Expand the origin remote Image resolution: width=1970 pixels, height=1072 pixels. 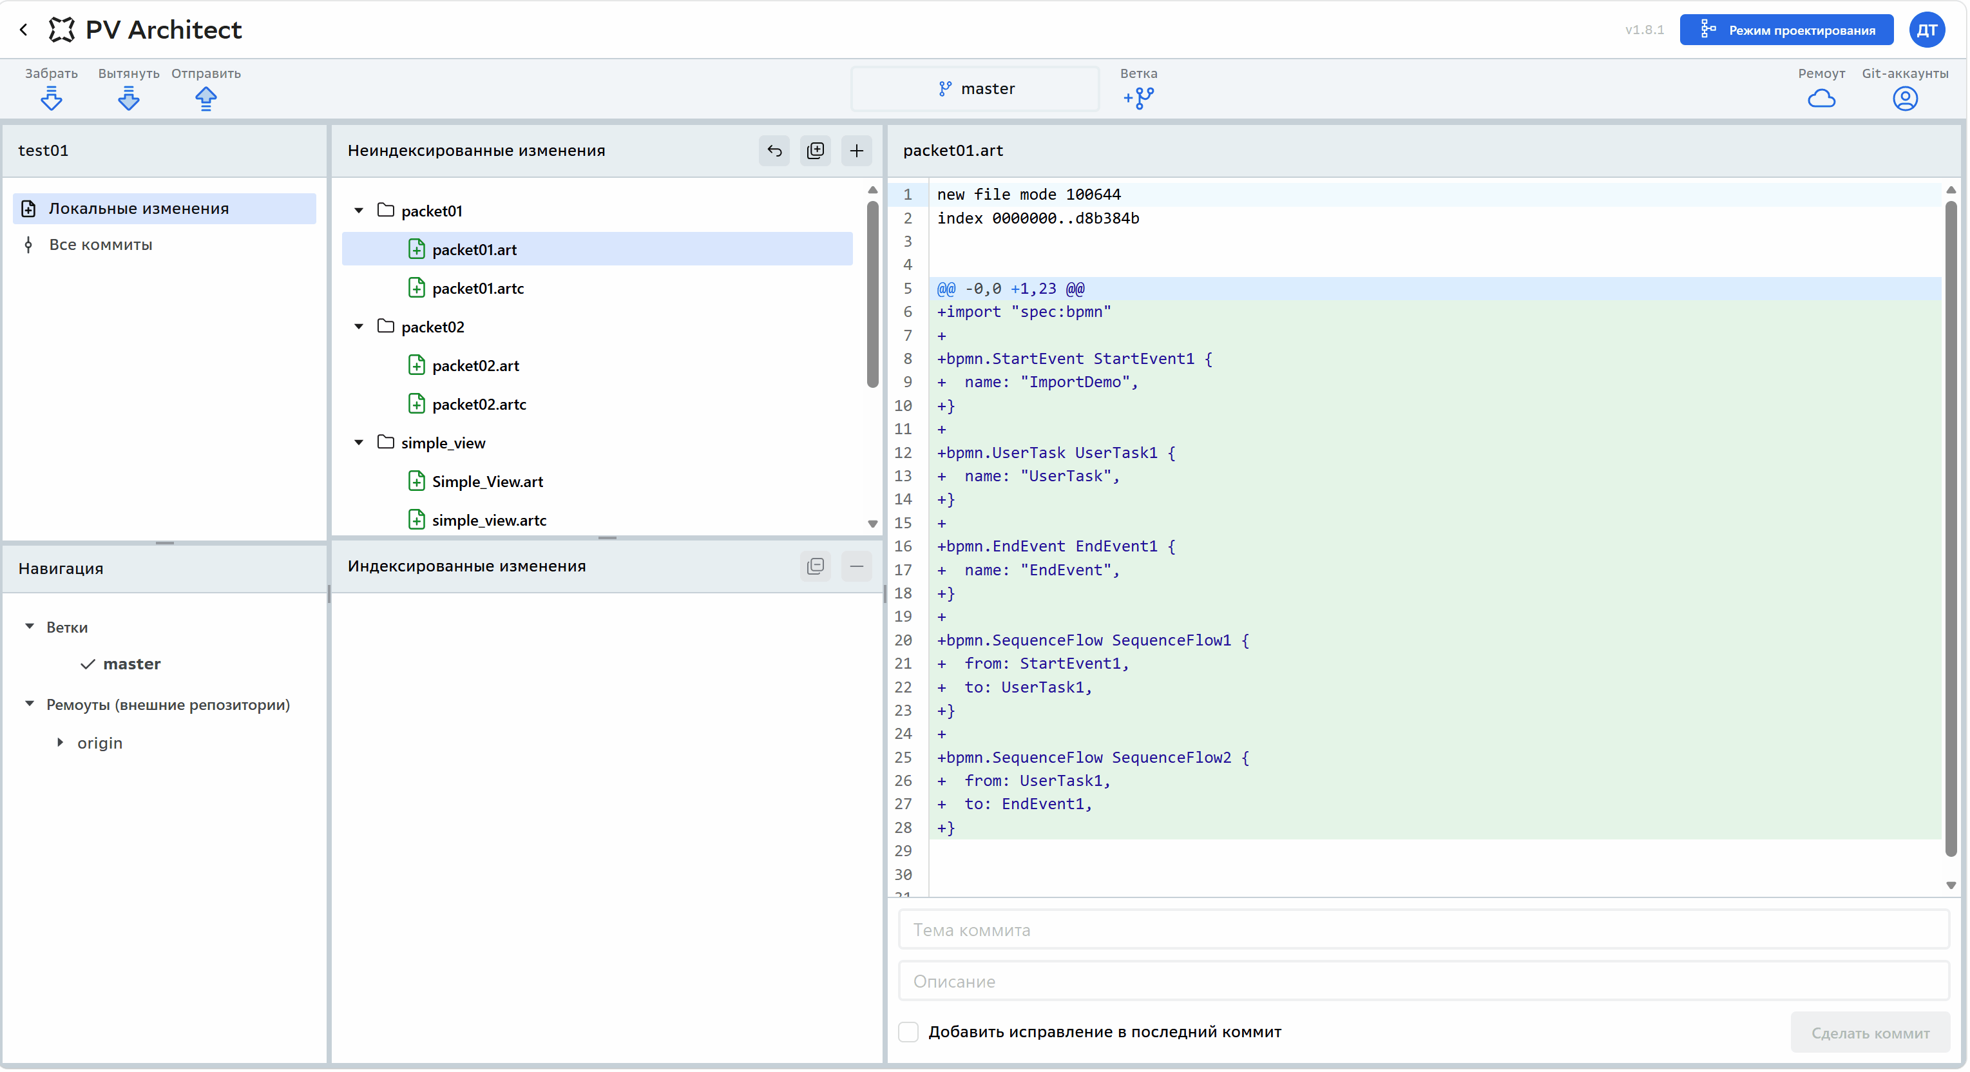[x=61, y=742]
